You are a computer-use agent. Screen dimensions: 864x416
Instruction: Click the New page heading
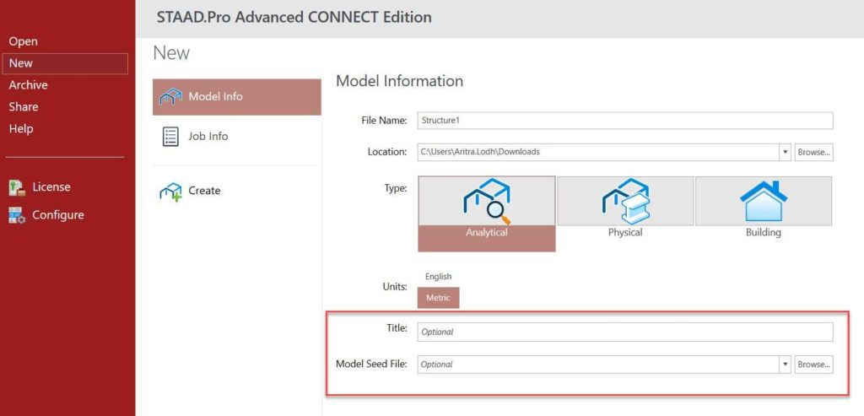click(x=171, y=53)
